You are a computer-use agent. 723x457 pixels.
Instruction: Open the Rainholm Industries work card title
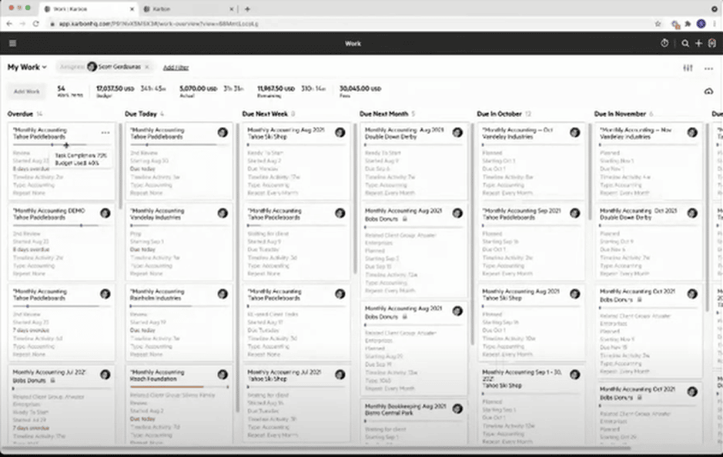coord(157,295)
